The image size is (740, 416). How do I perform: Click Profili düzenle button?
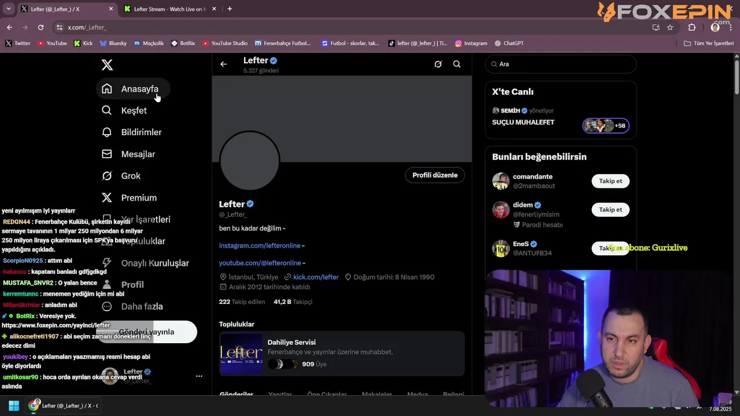coord(435,175)
